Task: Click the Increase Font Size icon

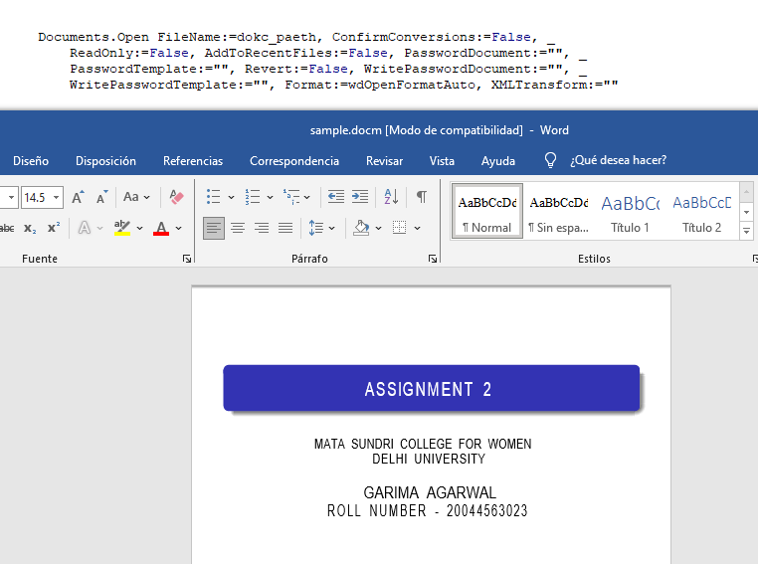Action: pos(78,197)
